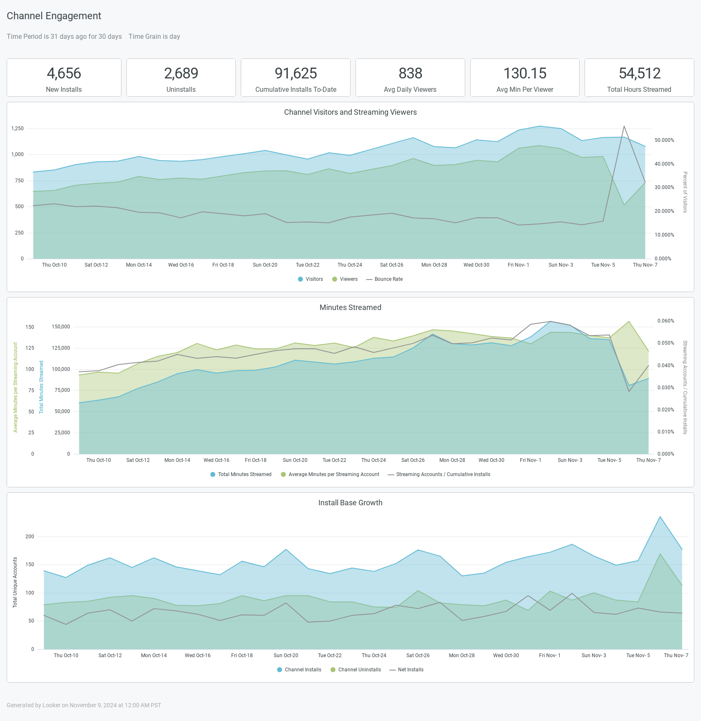Click the Total Hours Streamed tile
Screen dimensions: 701x721
tap(639, 78)
